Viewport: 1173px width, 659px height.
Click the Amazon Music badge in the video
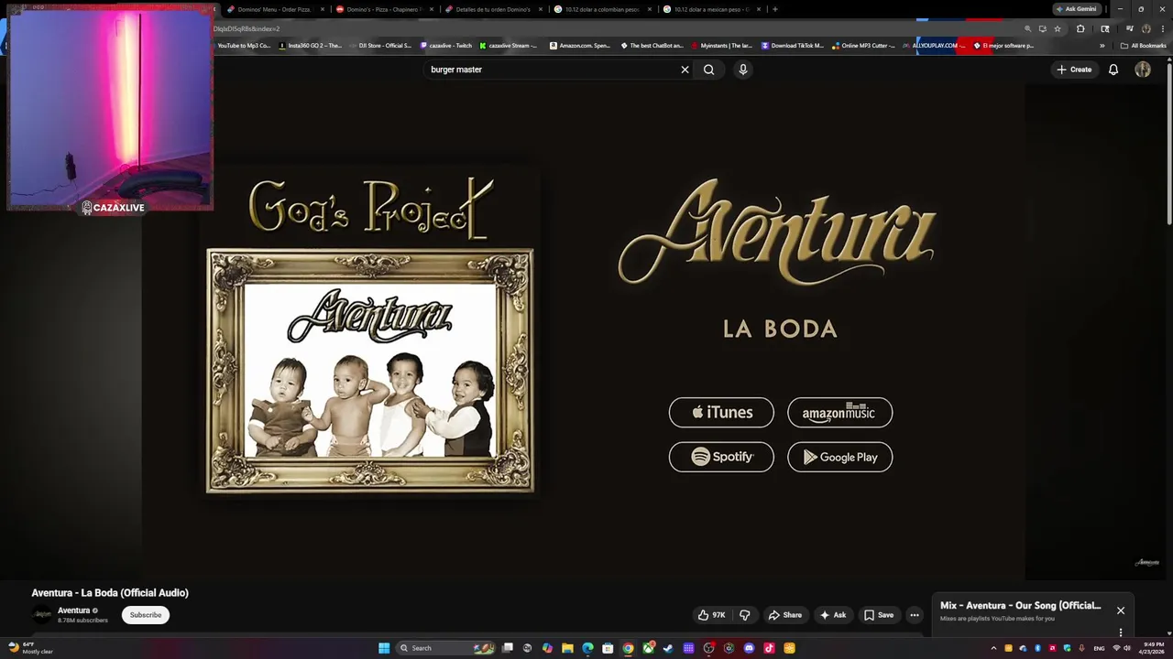[839, 413]
